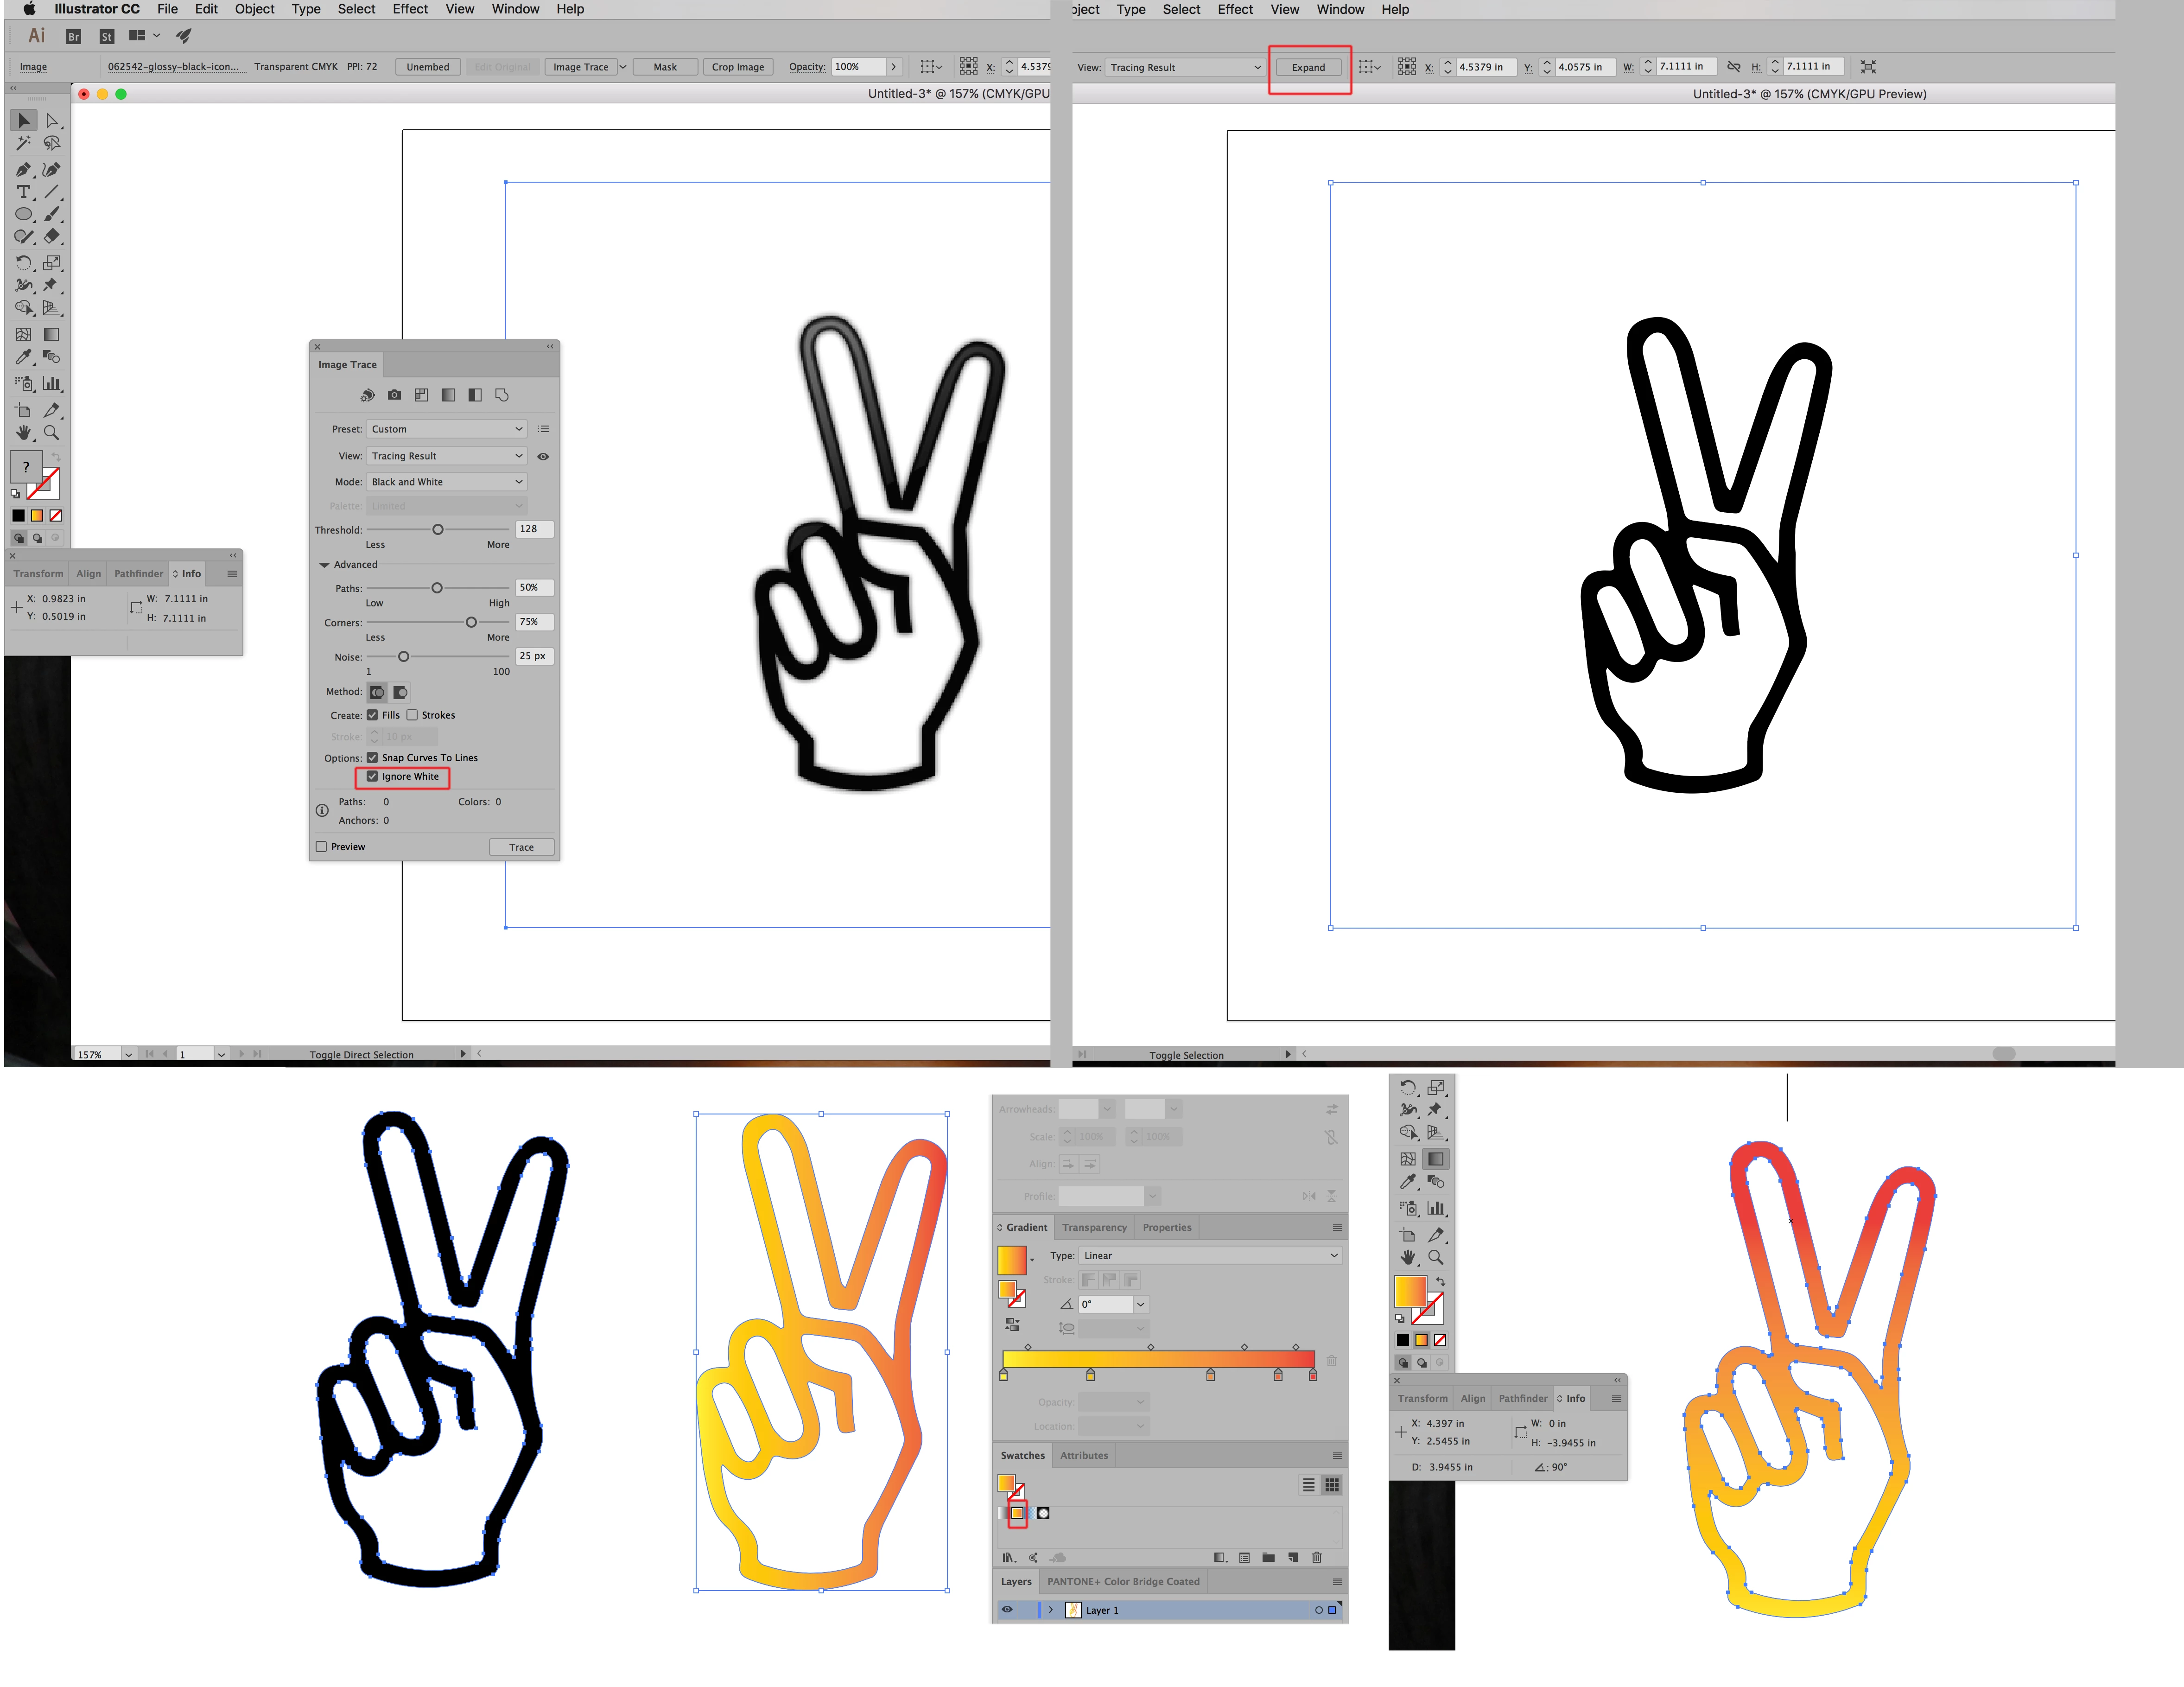2184x1687 pixels.
Task: Select the Eyedropper tool
Action: (x=23, y=357)
